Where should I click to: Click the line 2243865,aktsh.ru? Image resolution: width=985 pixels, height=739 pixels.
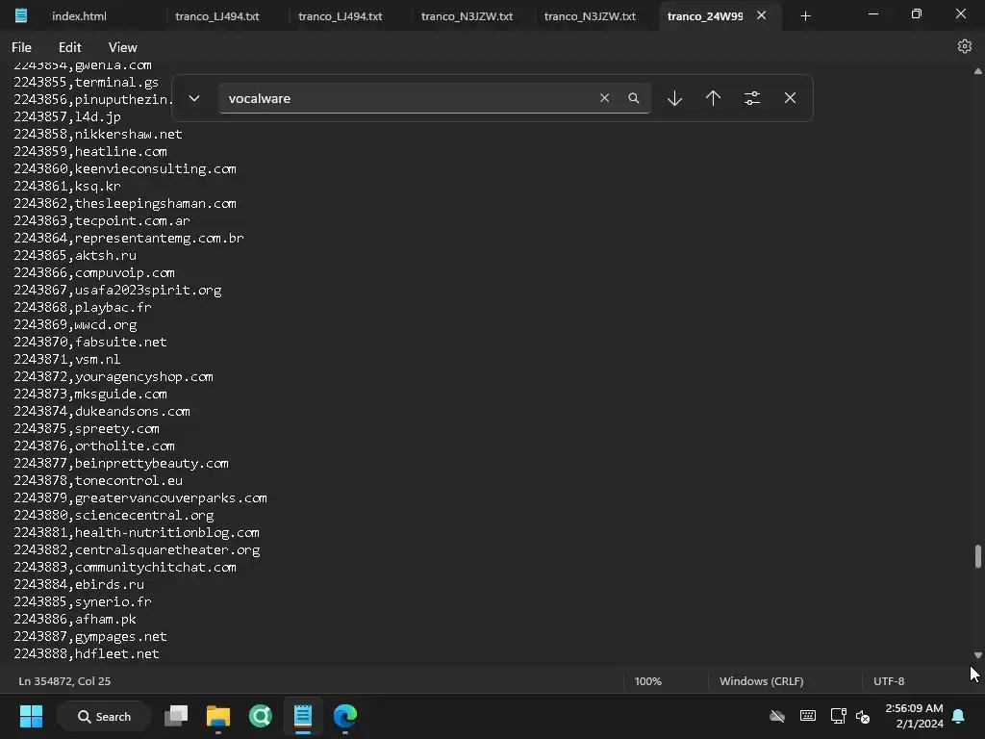[75, 255]
